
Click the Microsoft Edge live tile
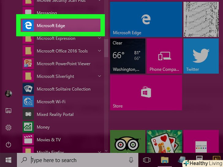(x=146, y=19)
